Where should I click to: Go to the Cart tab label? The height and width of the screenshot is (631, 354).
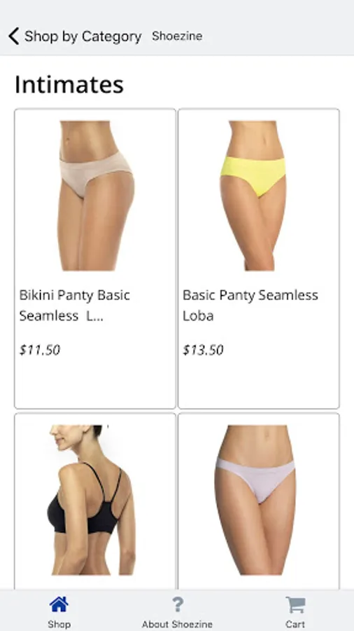tap(295, 624)
